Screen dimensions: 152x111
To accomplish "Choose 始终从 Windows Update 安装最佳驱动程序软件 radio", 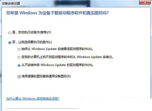I will click(x=19, y=49).
